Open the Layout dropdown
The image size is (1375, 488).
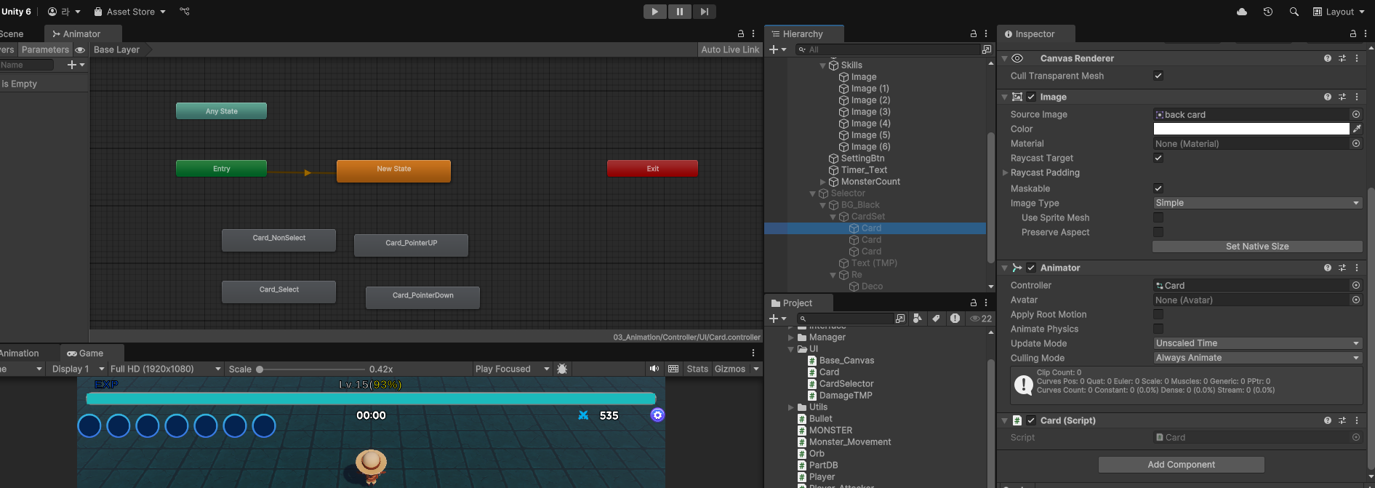coord(1339,12)
